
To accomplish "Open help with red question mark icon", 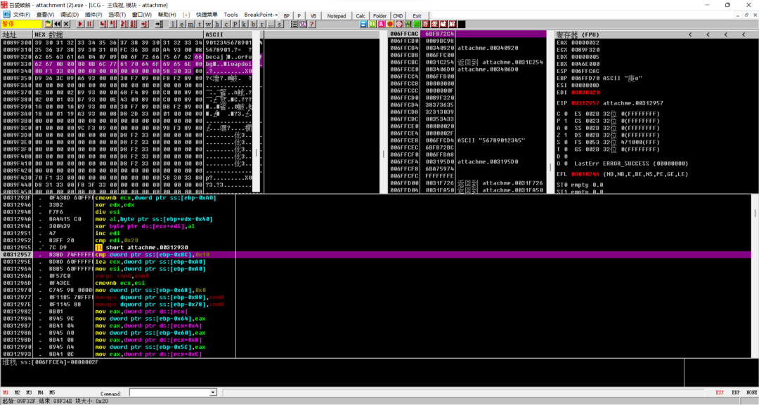I will point(312,24).
